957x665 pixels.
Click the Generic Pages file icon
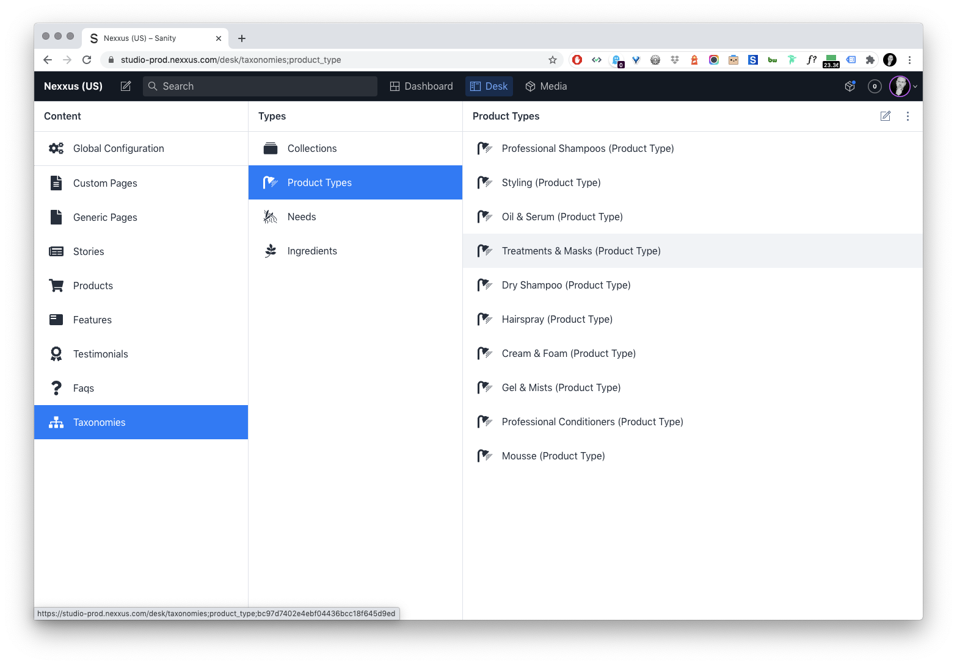point(56,217)
